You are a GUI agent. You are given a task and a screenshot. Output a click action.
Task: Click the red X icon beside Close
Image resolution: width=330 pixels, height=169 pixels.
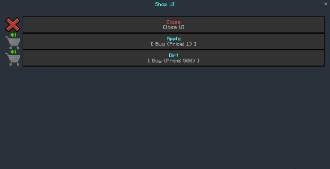click(13, 25)
